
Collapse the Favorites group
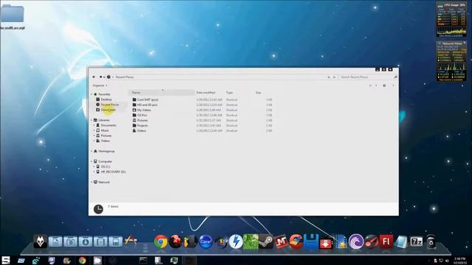pyautogui.click(x=91, y=94)
